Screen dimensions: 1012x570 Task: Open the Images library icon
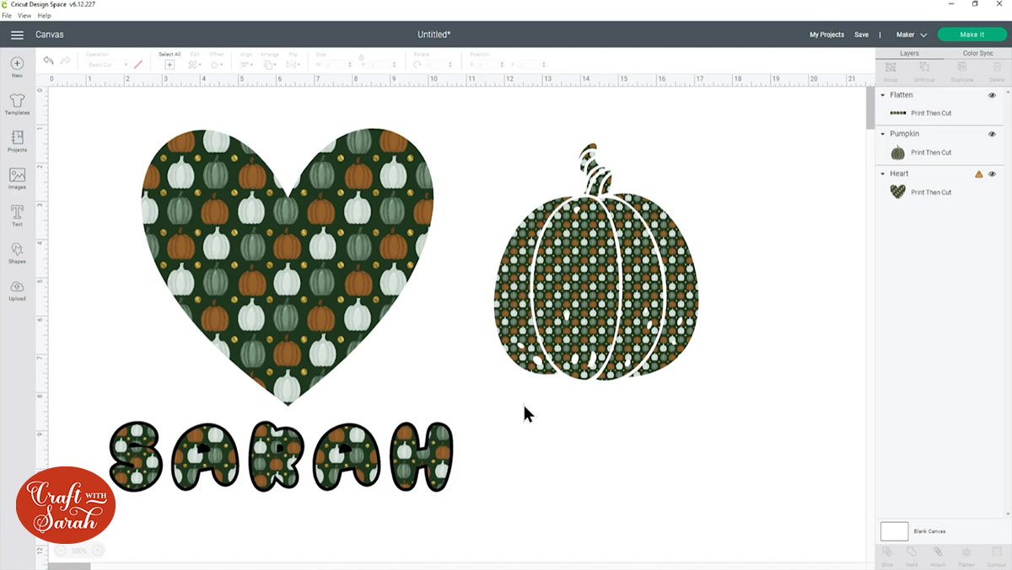[17, 178]
